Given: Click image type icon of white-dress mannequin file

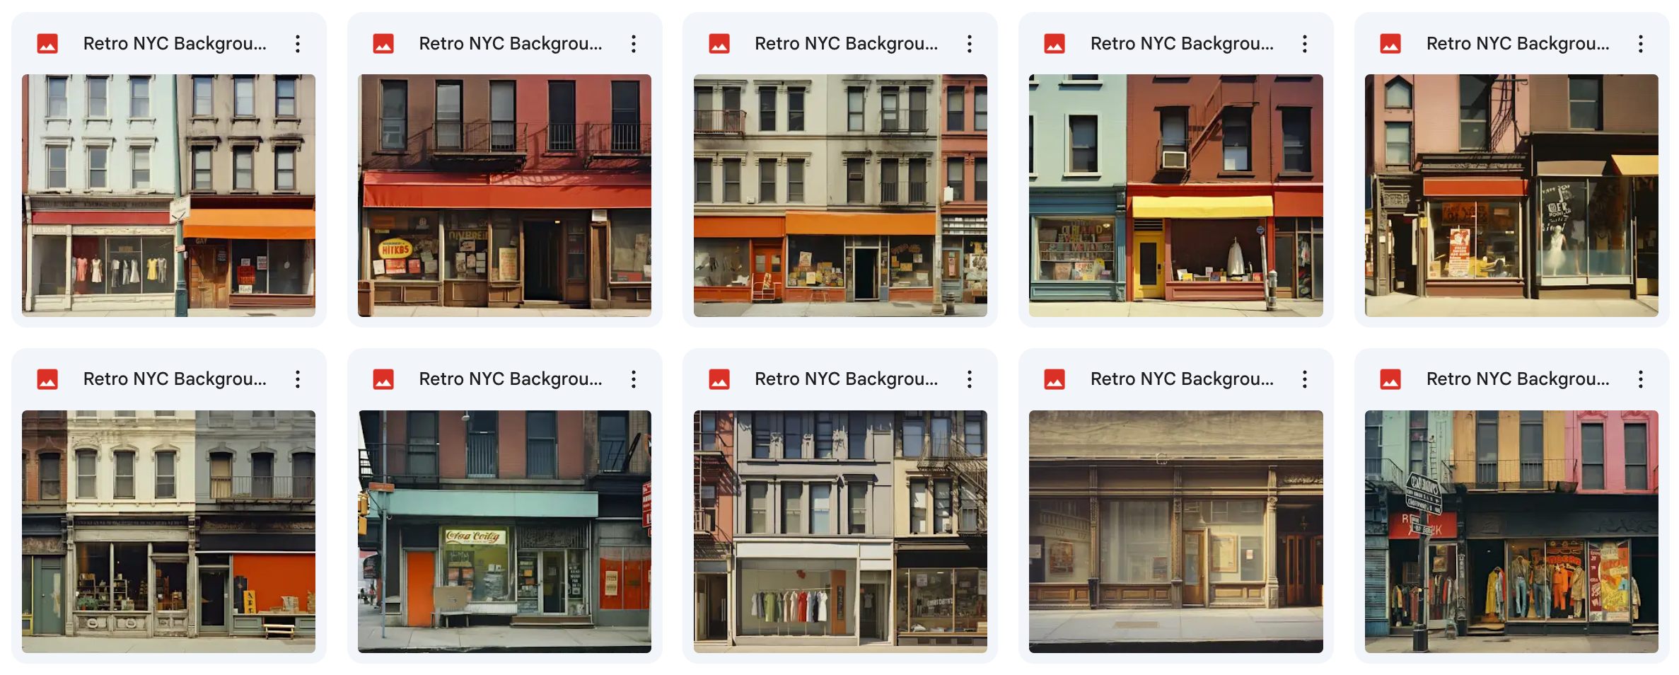Looking at the screenshot, I should click(x=1390, y=44).
